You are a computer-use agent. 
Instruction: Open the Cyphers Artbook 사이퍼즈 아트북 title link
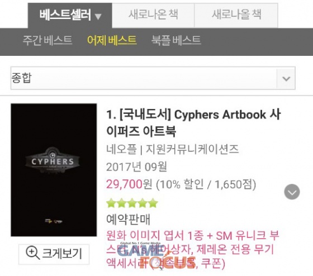click(193, 123)
